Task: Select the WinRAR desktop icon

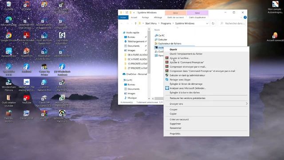Action: 44,115
